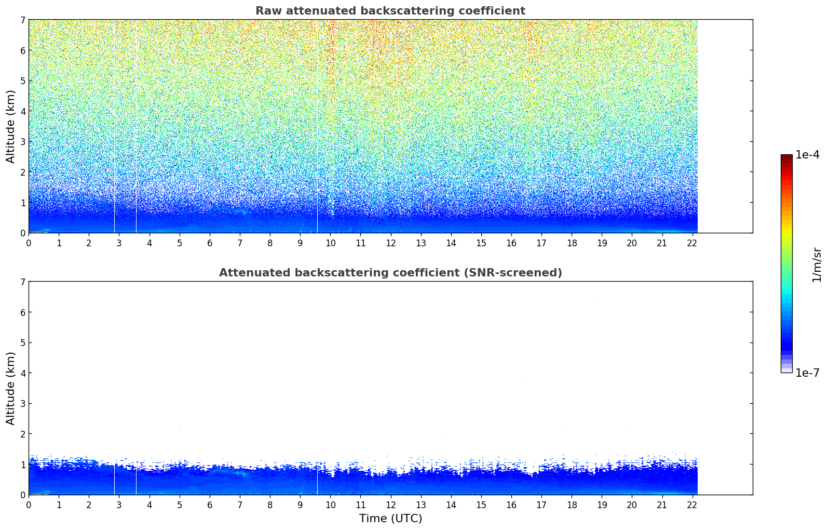The width and height of the screenshot is (828, 530).
Task: Click time tick "20" under the SNR-screened plot
Action: tap(632, 505)
